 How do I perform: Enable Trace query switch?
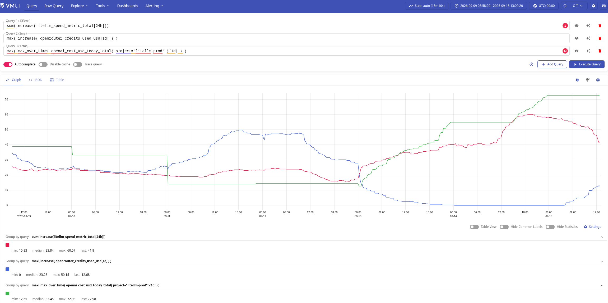click(x=78, y=64)
